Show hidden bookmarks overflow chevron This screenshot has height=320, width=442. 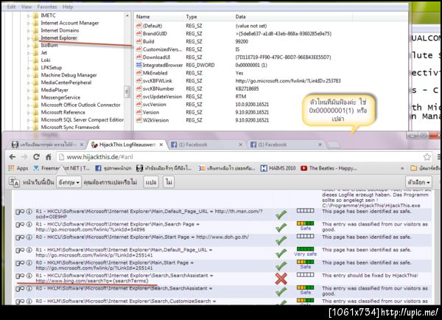pos(402,168)
